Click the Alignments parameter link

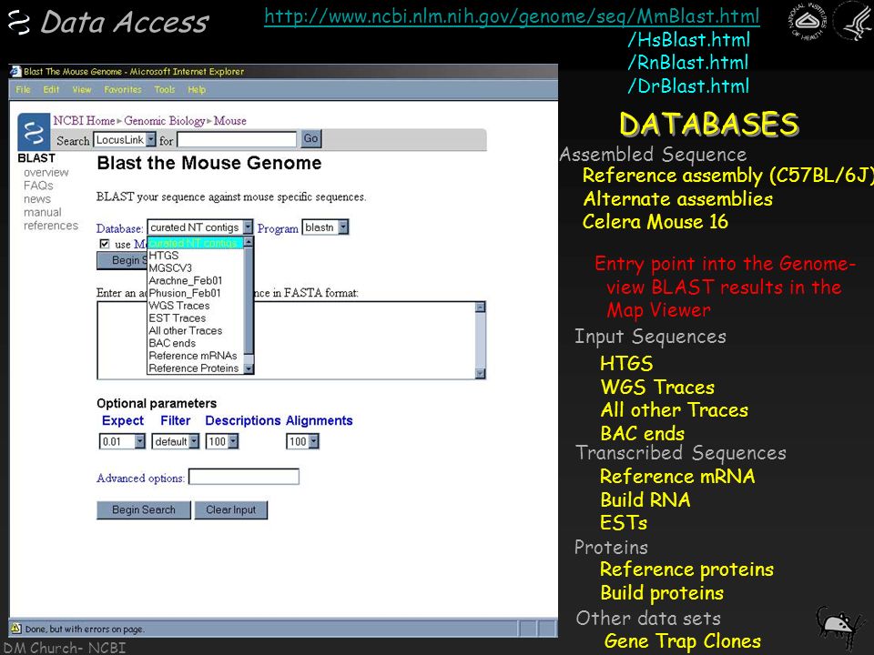tap(320, 420)
